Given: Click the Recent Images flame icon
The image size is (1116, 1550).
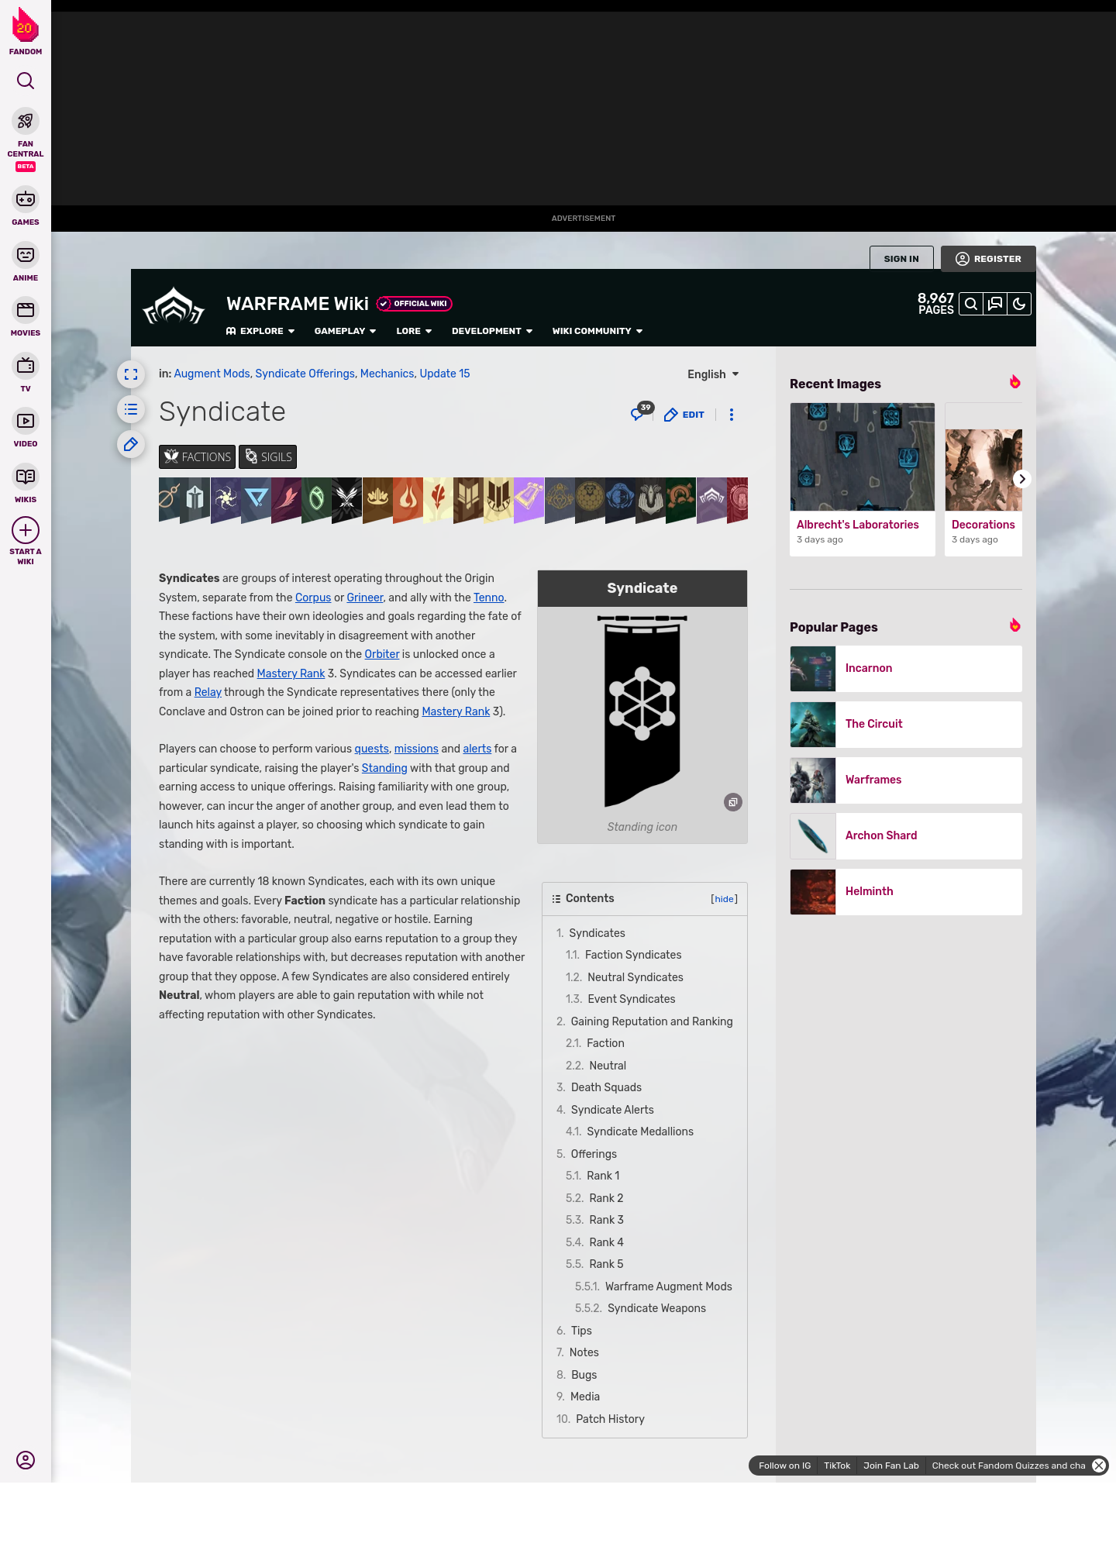Looking at the screenshot, I should (1014, 382).
